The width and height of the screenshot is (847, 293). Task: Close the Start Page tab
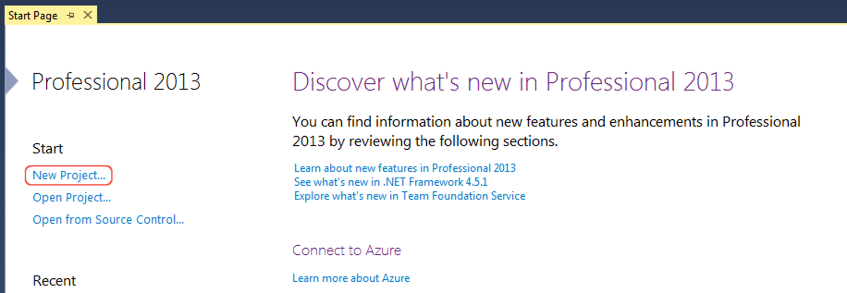(87, 15)
